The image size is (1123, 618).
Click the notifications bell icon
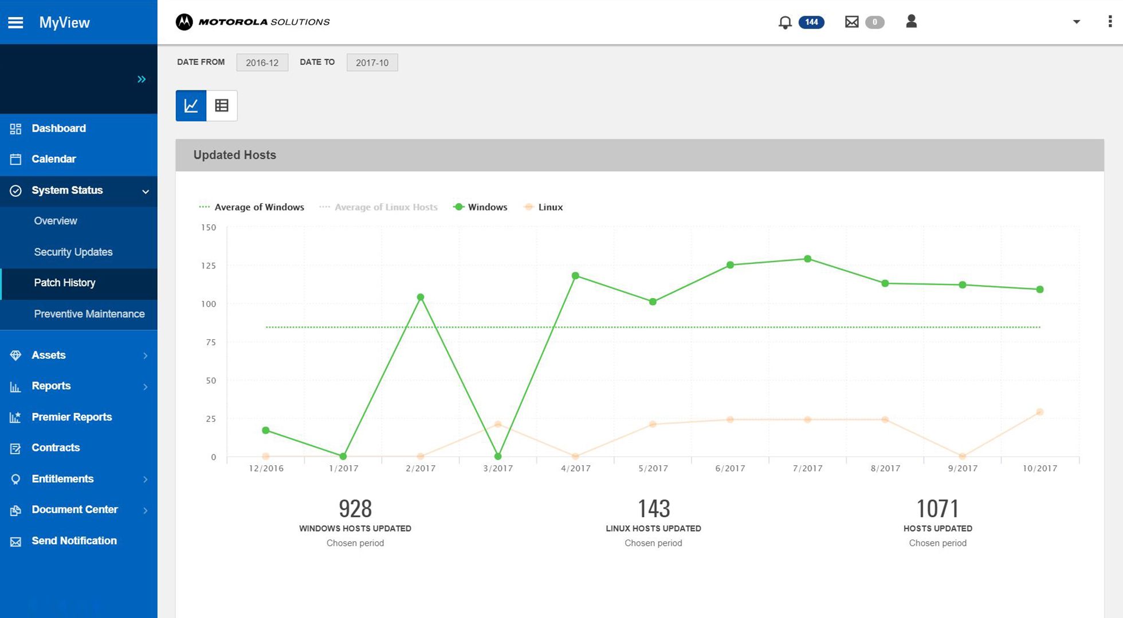785,22
